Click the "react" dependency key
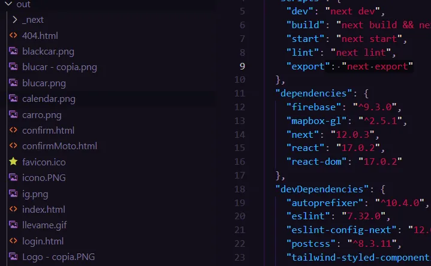Viewport: 431px width, 266px height. pyautogui.click(x=305, y=148)
